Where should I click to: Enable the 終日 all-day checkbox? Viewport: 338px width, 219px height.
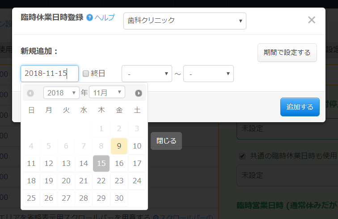[x=86, y=74]
